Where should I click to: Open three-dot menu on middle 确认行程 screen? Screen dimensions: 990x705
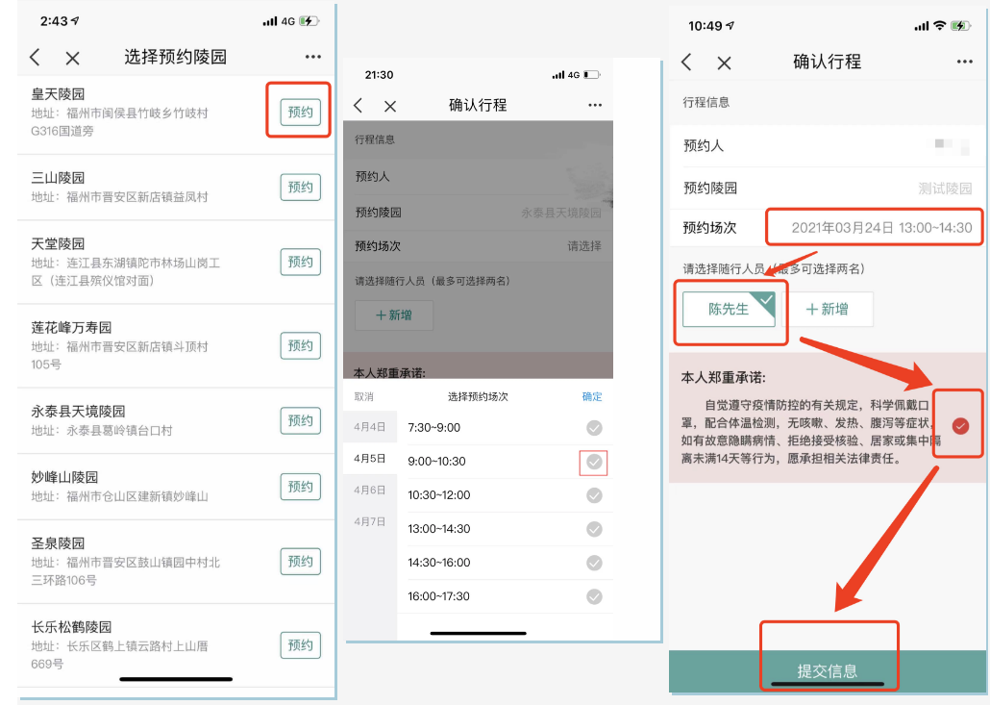point(595,105)
